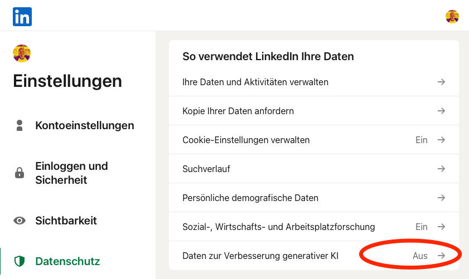Click the eye icon beside Sichtbarkeit
This screenshot has width=469, height=279.
pyautogui.click(x=20, y=221)
